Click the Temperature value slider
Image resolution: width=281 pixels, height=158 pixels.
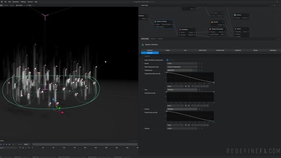pyautogui.click(x=182, y=70)
